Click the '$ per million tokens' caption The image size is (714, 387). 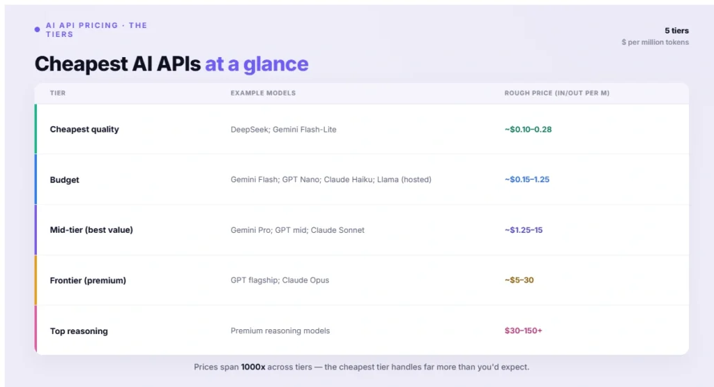(655, 43)
